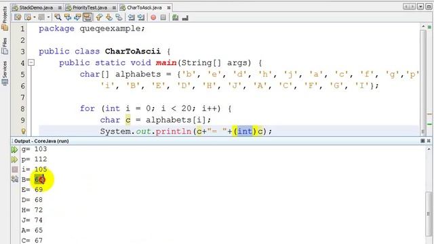The height and width of the screenshot is (244, 434).
Task: Click output line 'J= 74'
Action: click(x=33, y=220)
